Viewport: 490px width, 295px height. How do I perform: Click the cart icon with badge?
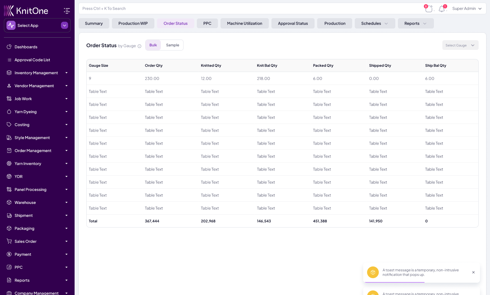tap(429, 9)
